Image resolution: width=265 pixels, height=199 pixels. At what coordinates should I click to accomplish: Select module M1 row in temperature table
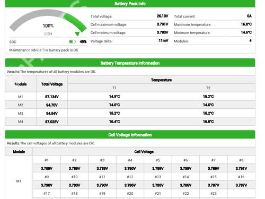130,97
